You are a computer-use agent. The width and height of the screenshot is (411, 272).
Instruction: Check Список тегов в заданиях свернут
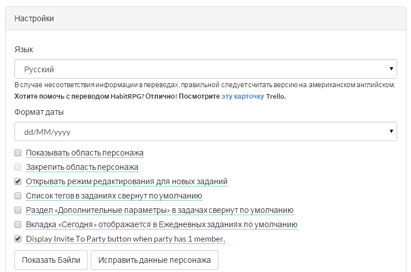(18, 196)
